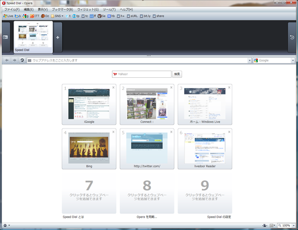Viewport: 298px width, 230px height.
Task: Open the closed tabs trash icon
Action: tap(292, 37)
